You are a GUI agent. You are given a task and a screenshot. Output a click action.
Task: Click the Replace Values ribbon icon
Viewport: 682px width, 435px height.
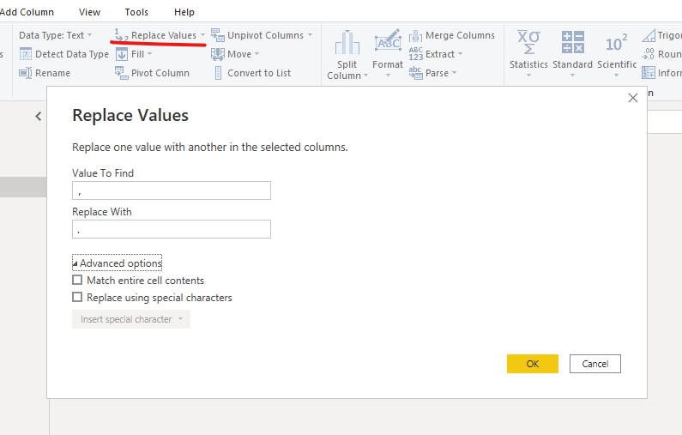pos(121,35)
